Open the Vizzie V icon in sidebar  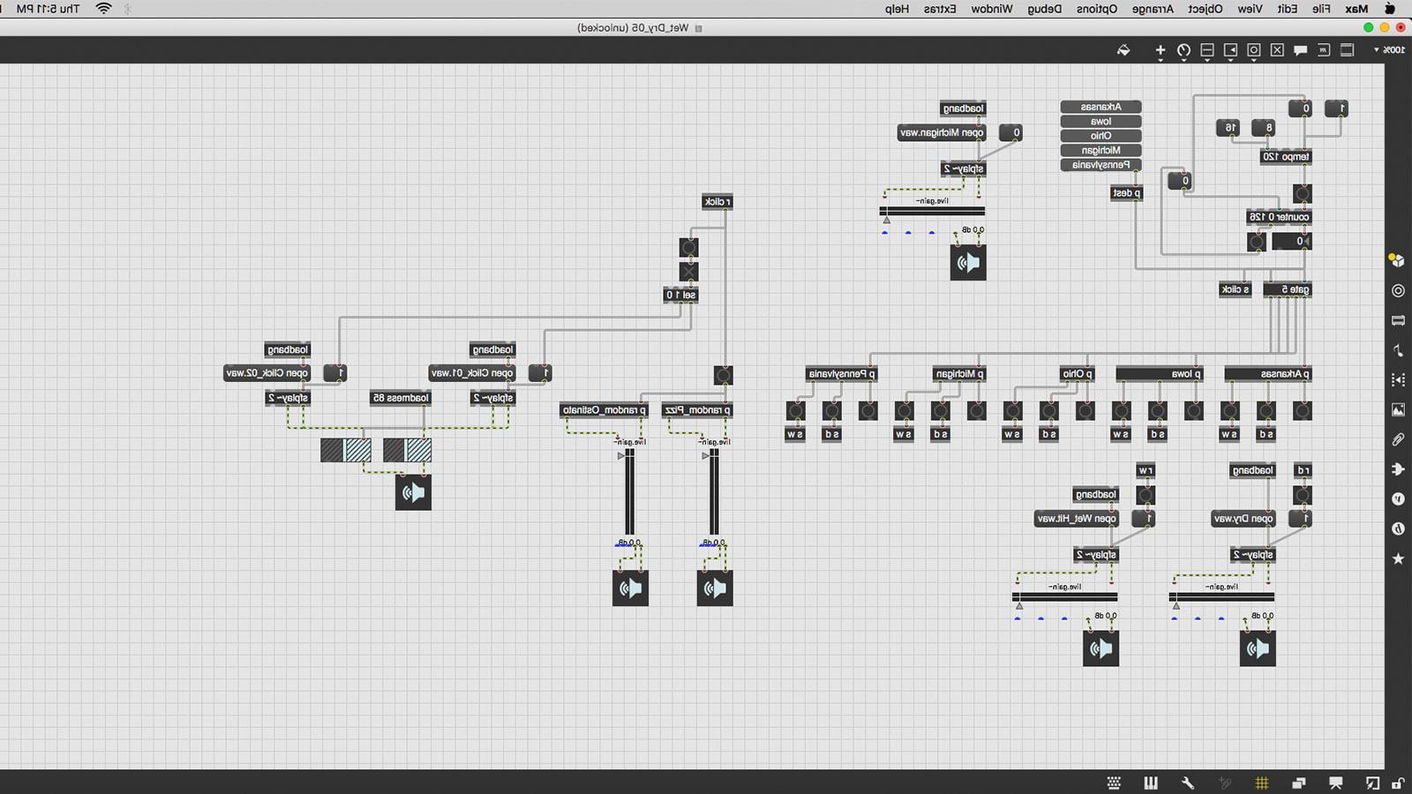(1398, 499)
